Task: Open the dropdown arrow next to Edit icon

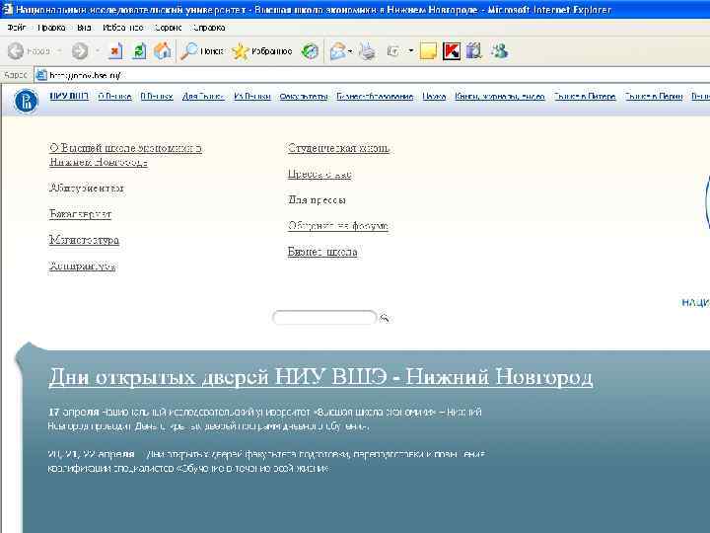Action: click(411, 50)
